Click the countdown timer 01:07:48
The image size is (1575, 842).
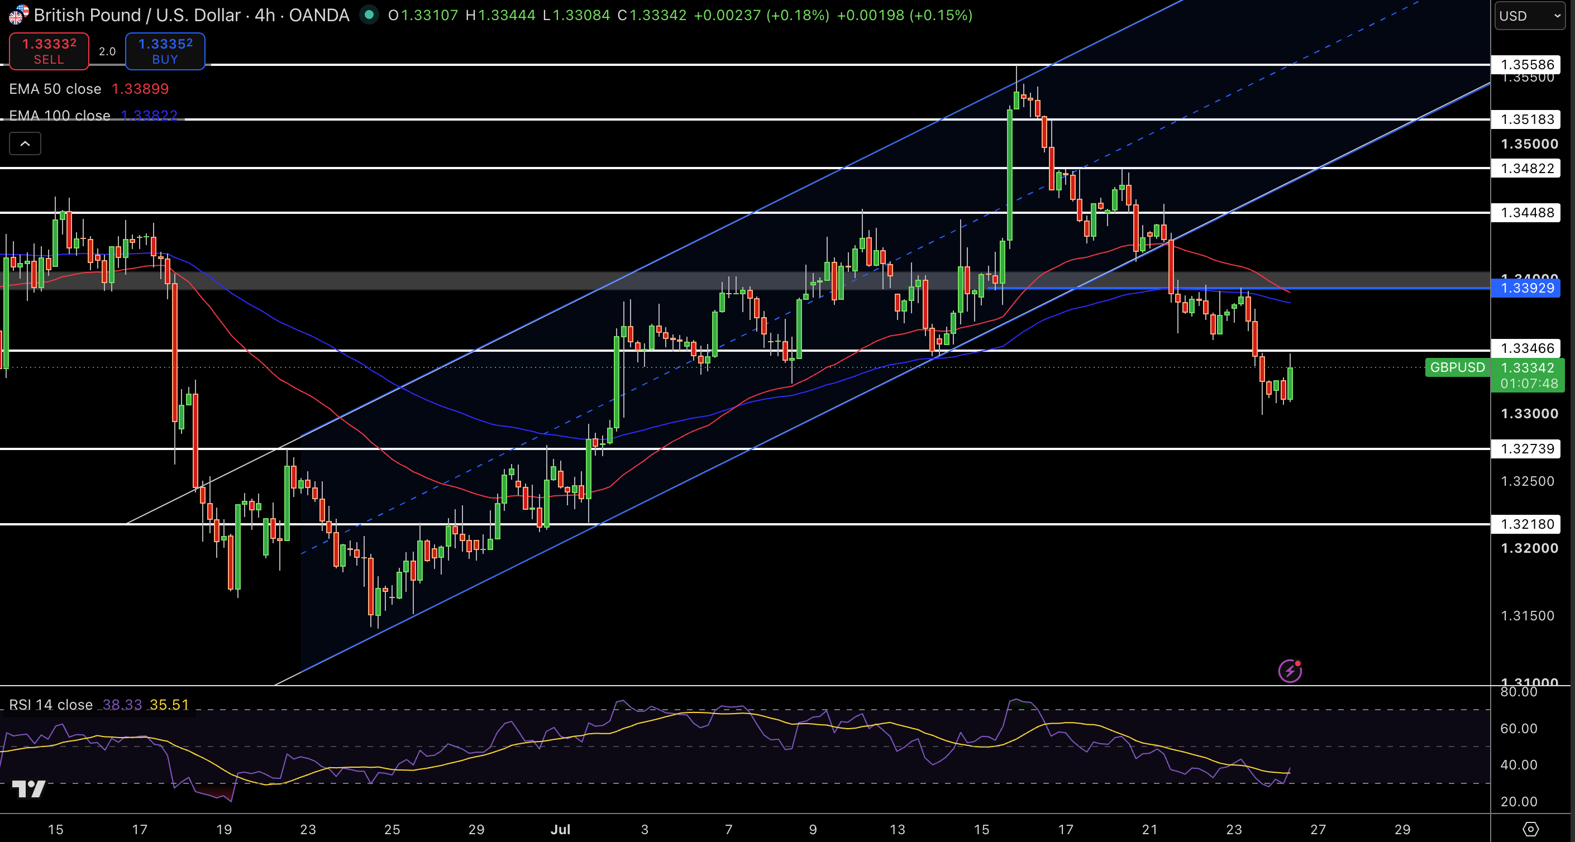[1529, 384]
